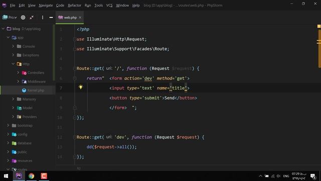Image resolution: width=321 pixels, height=181 pixels.
Task: Open the notification center icon
Action: coord(313,176)
